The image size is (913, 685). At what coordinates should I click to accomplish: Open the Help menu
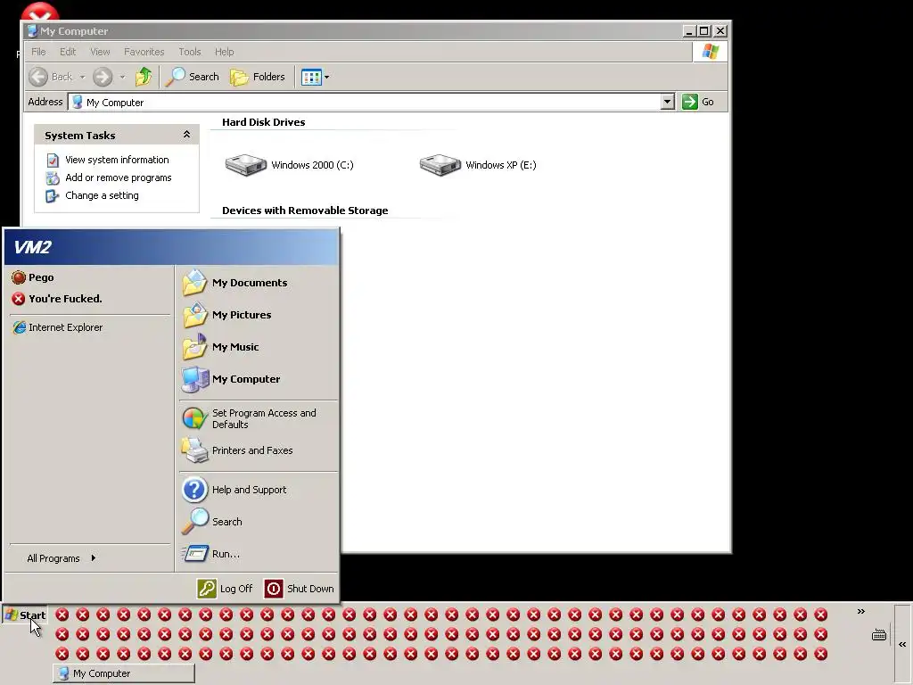224,52
